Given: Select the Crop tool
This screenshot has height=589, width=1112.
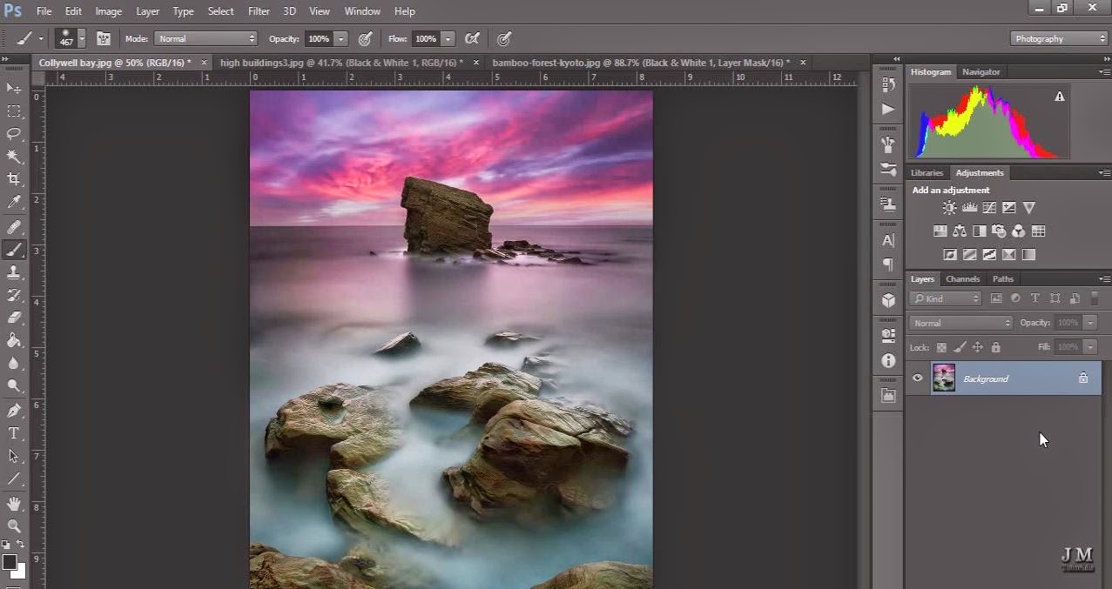Looking at the screenshot, I should pos(14,178).
